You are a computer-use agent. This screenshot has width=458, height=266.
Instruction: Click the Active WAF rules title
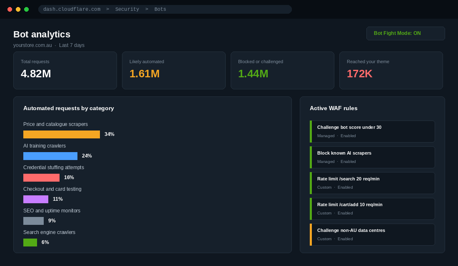[334, 108]
